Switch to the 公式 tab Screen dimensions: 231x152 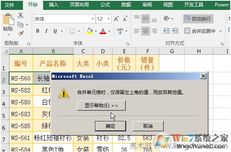pos(105,5)
